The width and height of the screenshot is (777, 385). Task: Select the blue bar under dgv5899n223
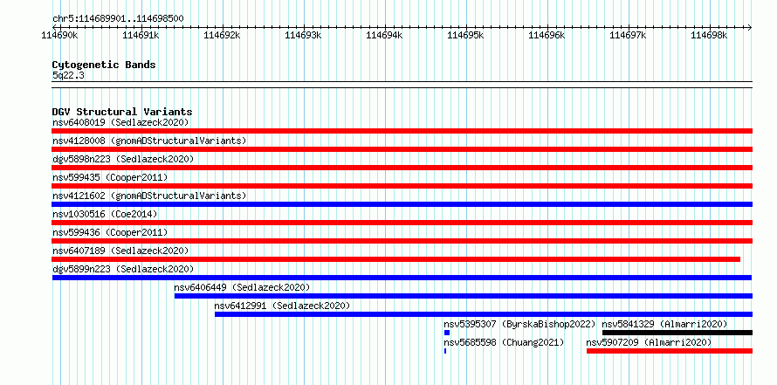(402, 278)
